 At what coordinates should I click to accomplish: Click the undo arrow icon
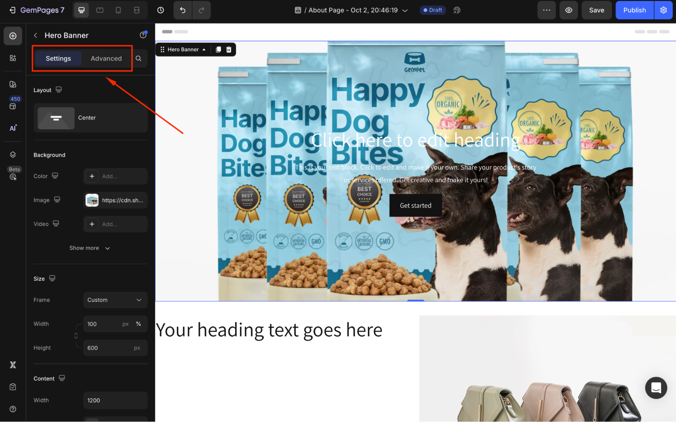[183, 10]
